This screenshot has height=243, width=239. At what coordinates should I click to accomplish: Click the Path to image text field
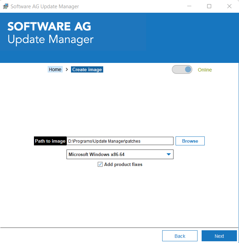coord(120,141)
